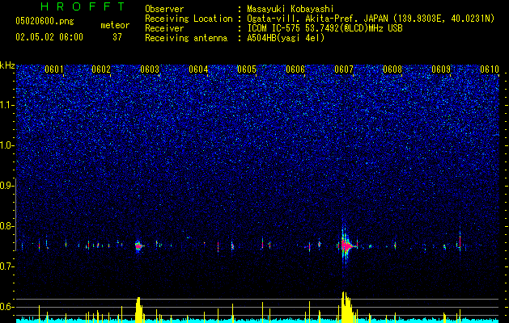Image resolution: width=509 pixels, height=323 pixels.
Task: Click the Receiving antenna label
Action: pos(186,38)
